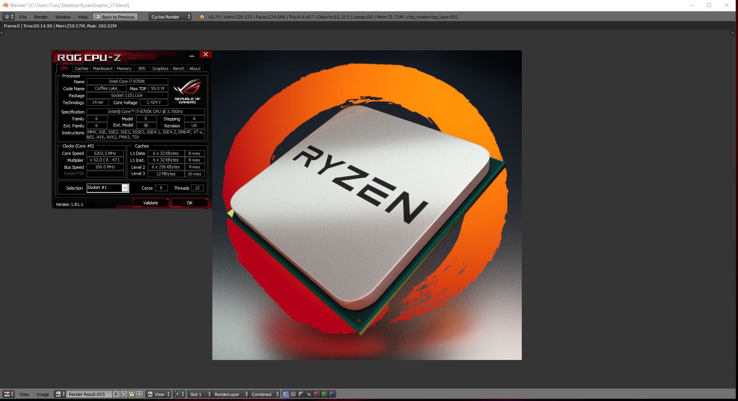Viewport: 738px width, 401px height.
Task: Open the Image menu in bottom bar
Action: coord(43,394)
